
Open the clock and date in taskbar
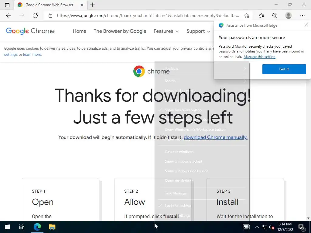pyautogui.click(x=285, y=227)
